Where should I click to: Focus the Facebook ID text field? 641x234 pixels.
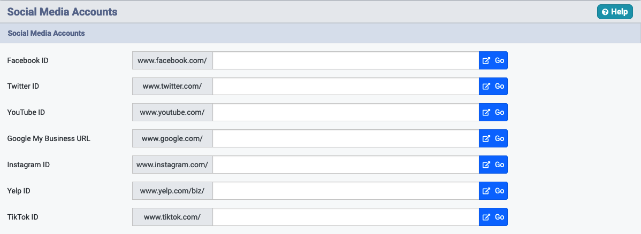tap(346, 60)
